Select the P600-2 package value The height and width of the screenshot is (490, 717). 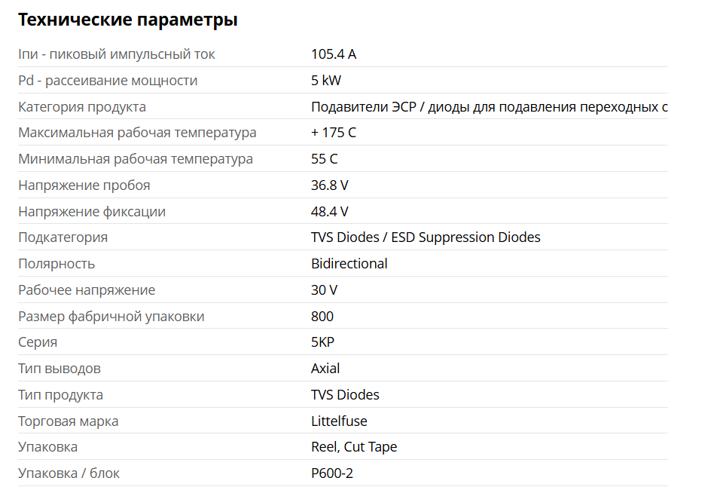click(x=332, y=473)
